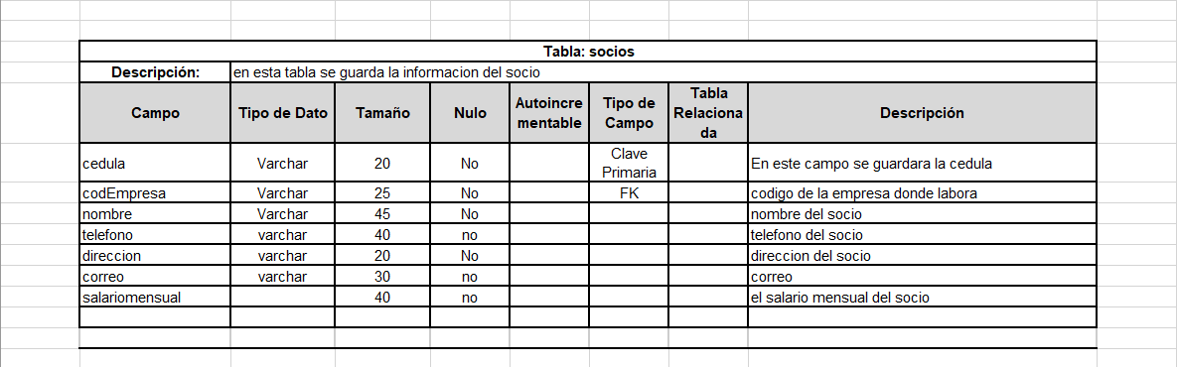Select the 'Tipo de Campo' header cell
The height and width of the screenshot is (367, 1177).
click(629, 113)
